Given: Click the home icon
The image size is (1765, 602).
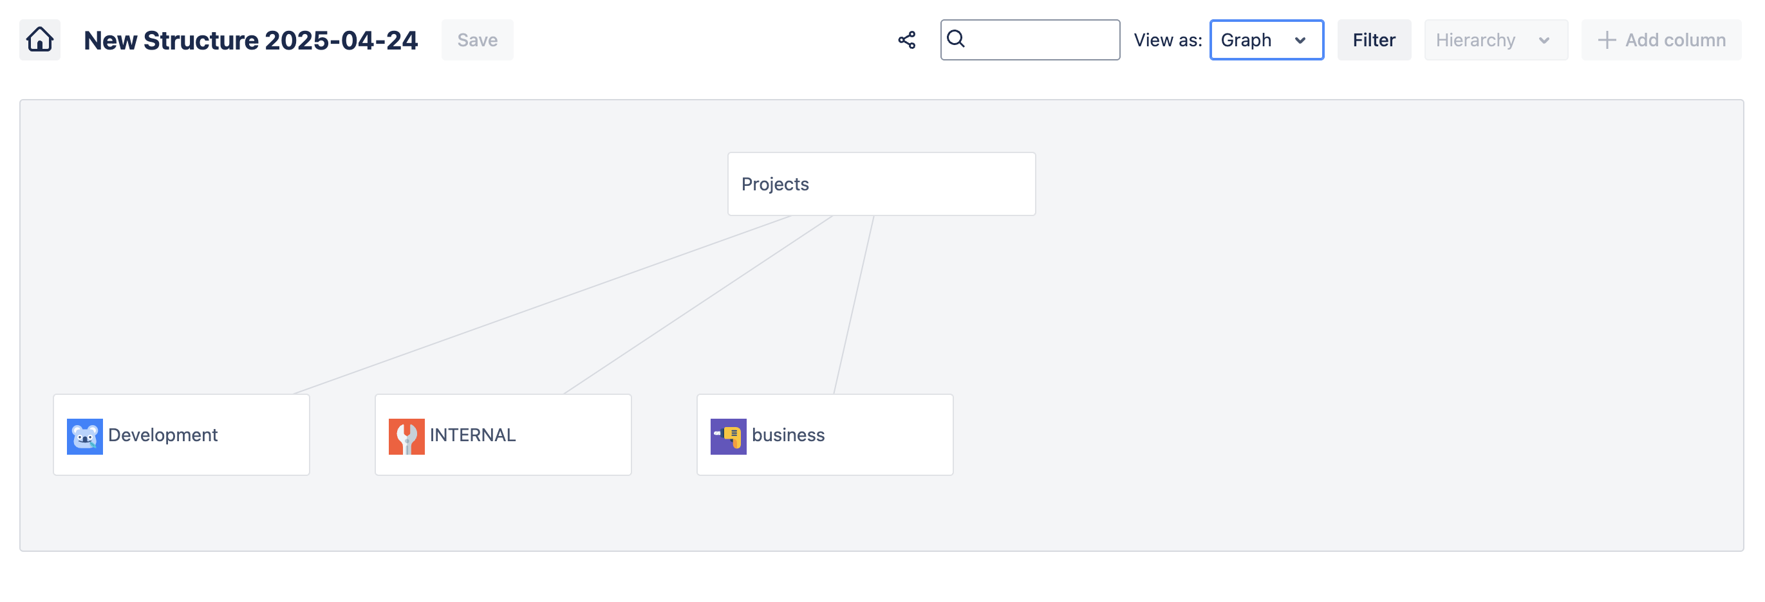Looking at the screenshot, I should [40, 40].
